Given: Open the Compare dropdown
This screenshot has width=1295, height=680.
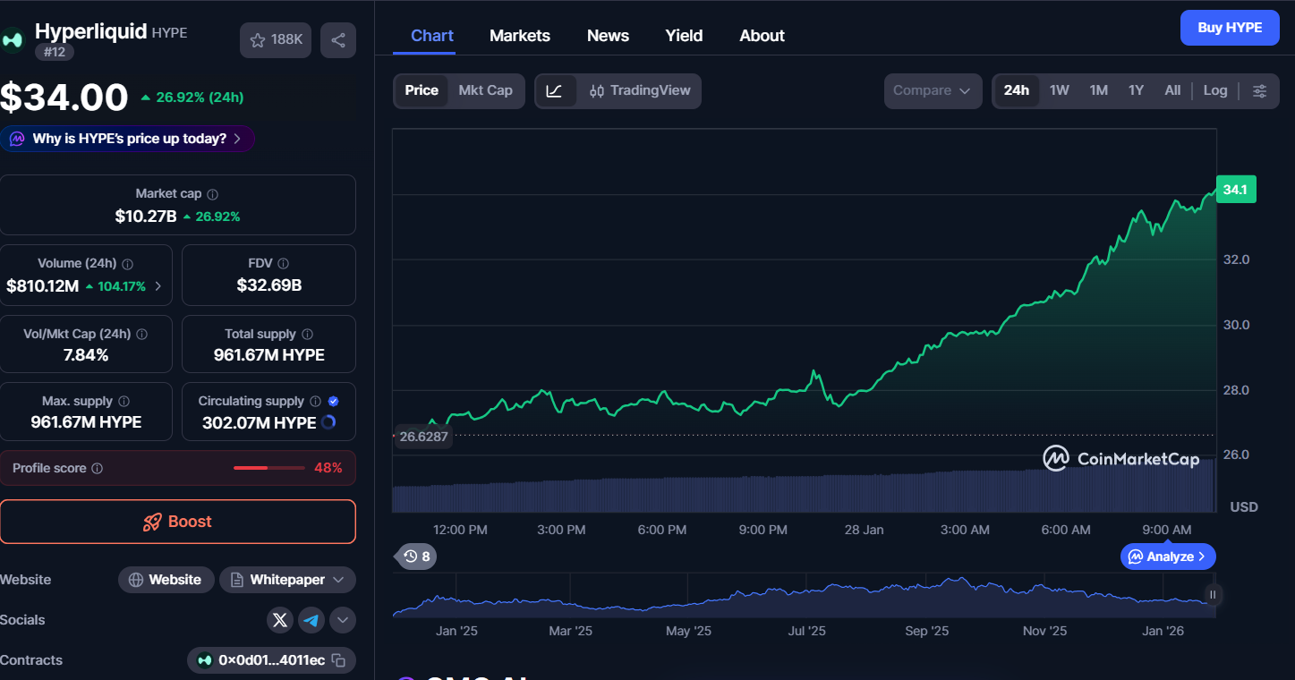Looking at the screenshot, I should coord(932,90).
